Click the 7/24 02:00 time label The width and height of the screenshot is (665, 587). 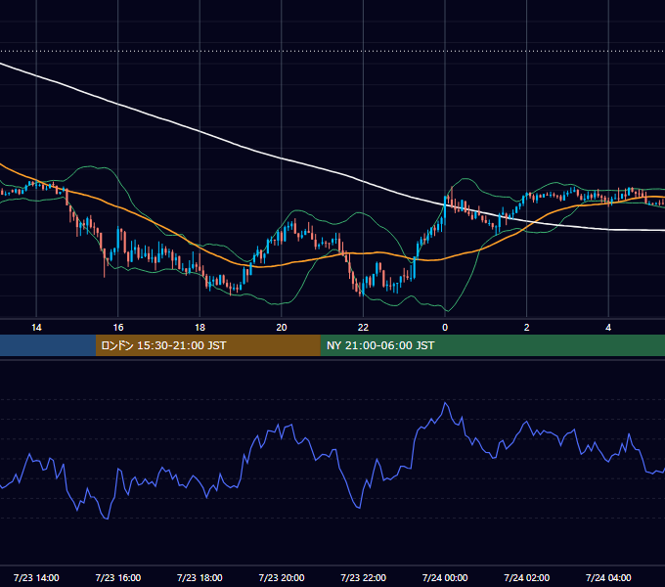[527, 577]
